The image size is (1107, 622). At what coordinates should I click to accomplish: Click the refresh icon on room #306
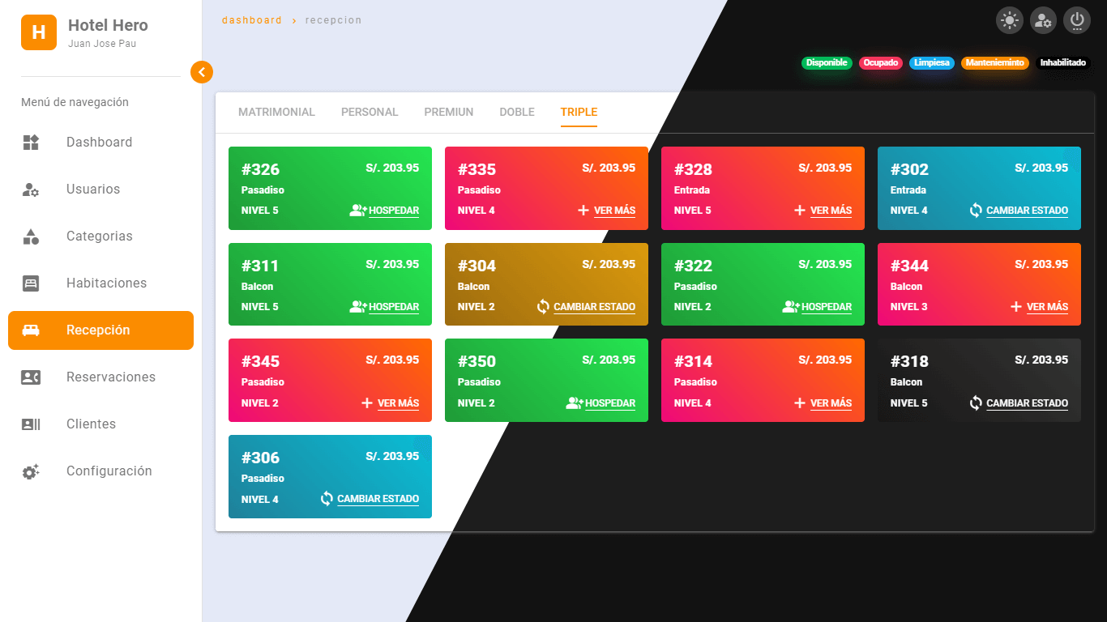pyautogui.click(x=327, y=499)
